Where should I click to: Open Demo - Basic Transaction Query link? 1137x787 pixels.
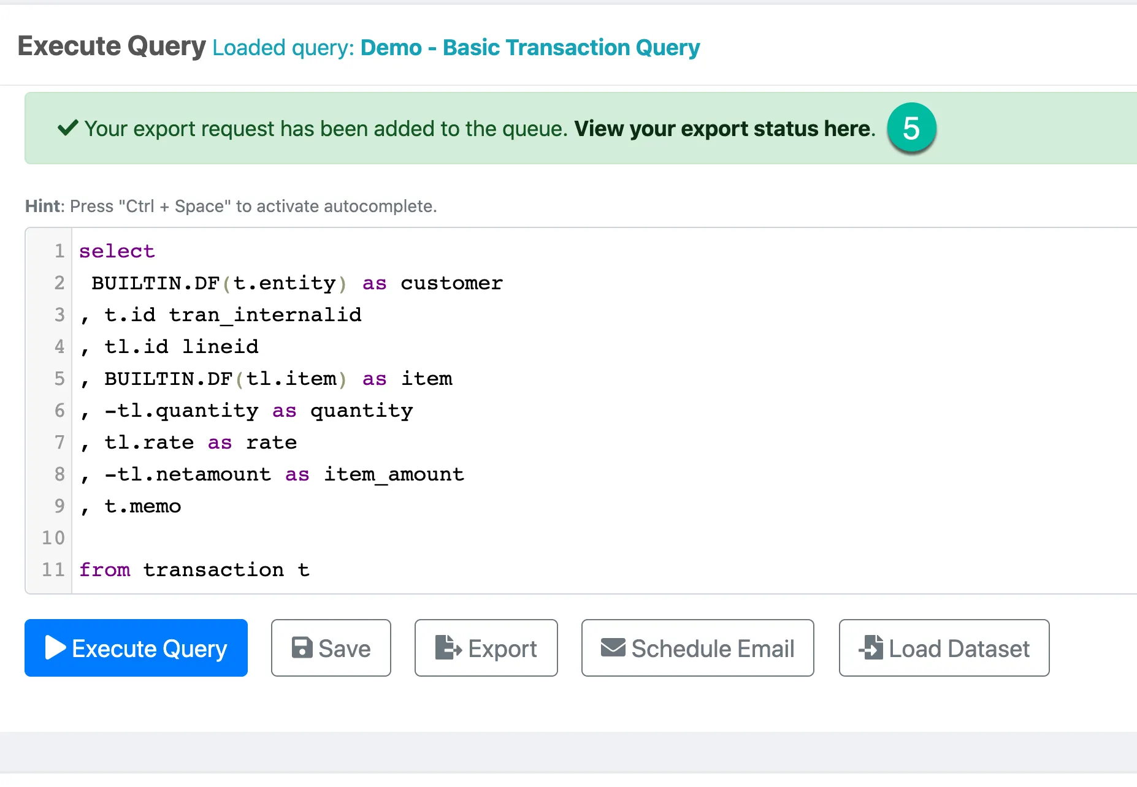tap(530, 47)
